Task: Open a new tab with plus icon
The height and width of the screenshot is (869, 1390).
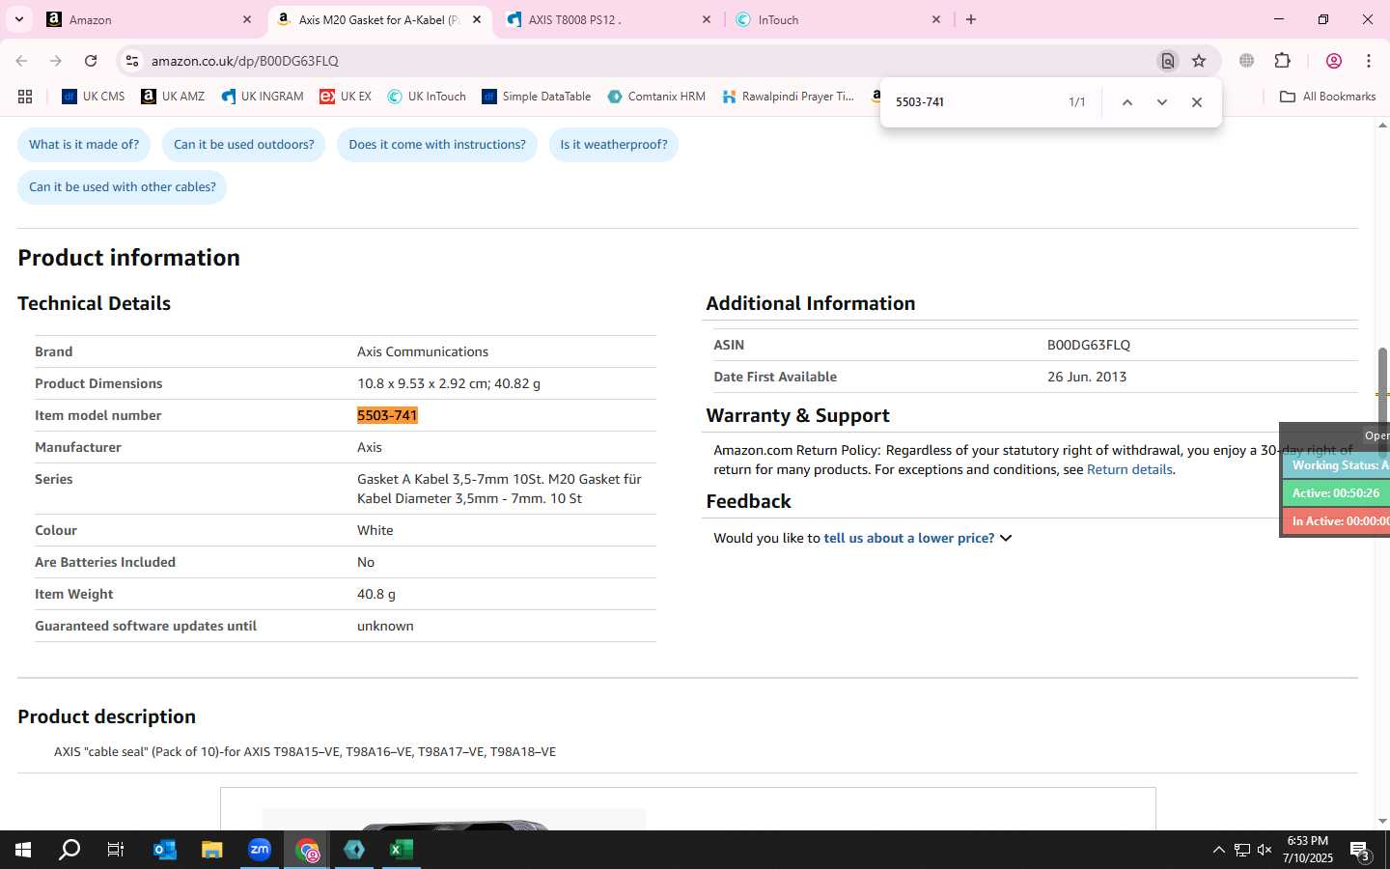Action: coord(971,19)
